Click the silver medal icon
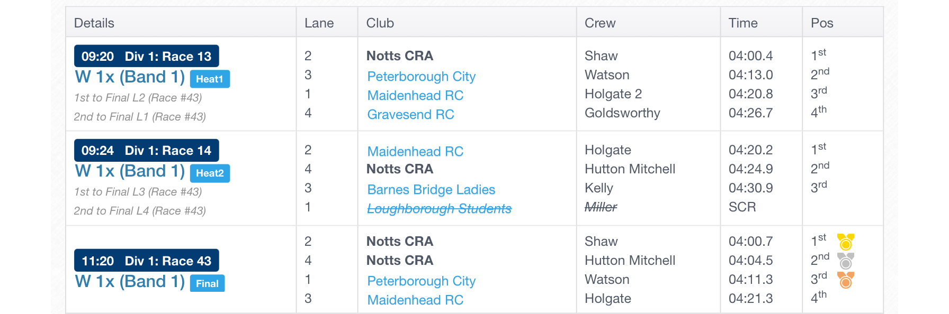Image resolution: width=949 pixels, height=314 pixels. [846, 261]
